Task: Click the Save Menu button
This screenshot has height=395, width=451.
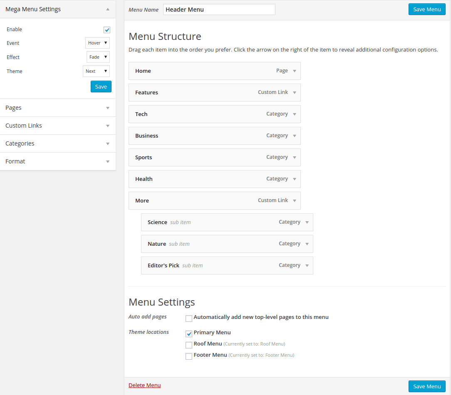Action: 427,386
